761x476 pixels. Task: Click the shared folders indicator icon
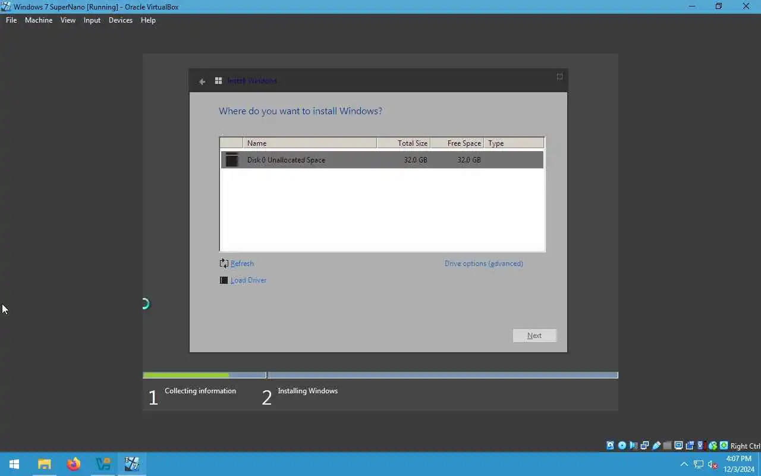coord(667,446)
